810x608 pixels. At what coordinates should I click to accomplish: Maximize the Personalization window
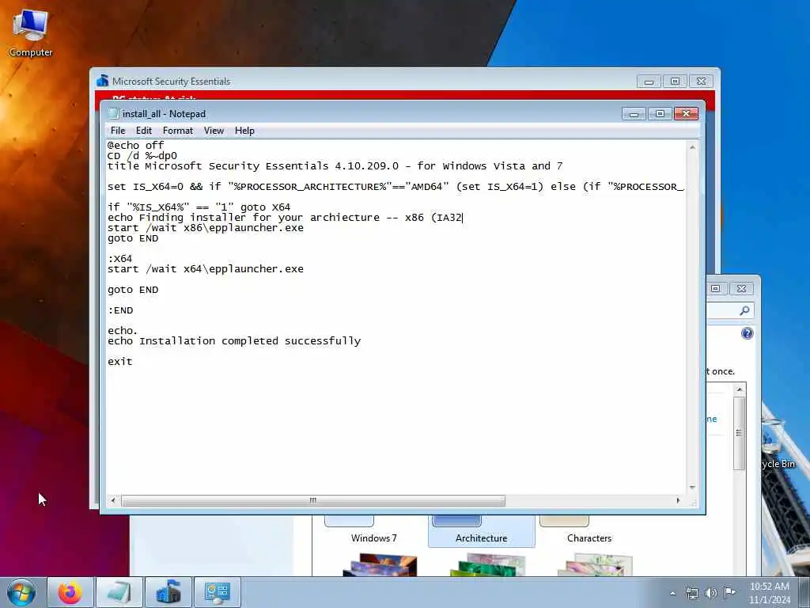[715, 288]
